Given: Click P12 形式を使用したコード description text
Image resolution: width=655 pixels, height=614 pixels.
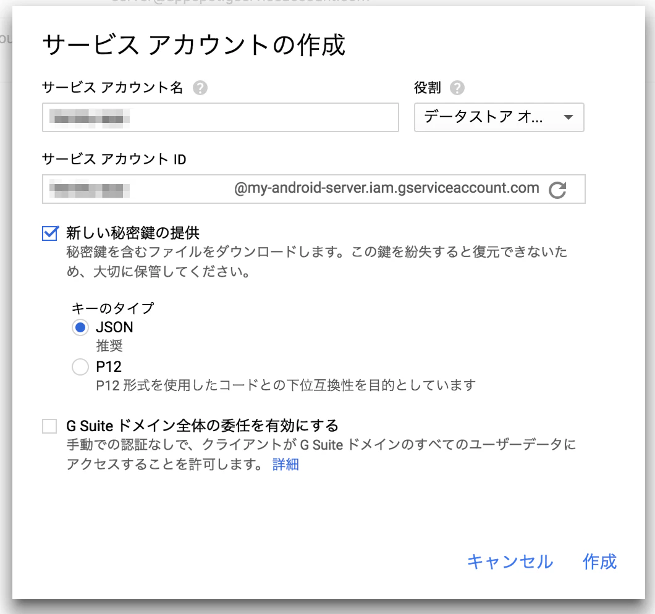Looking at the screenshot, I should click(285, 385).
